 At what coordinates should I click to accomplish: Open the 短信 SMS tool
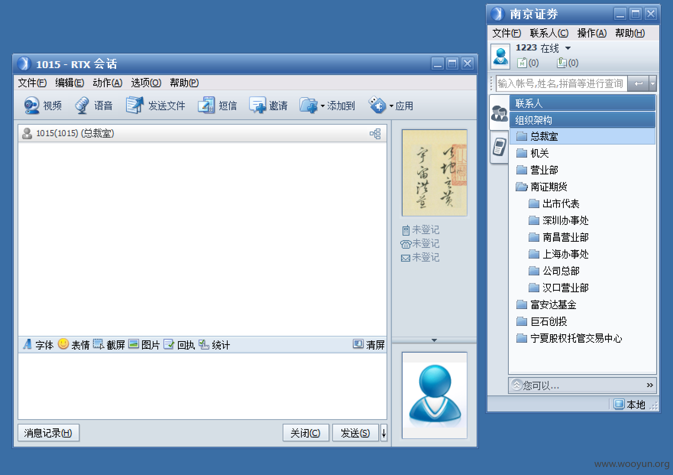click(x=206, y=105)
